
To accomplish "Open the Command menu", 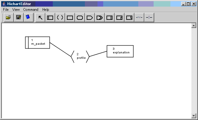I will tap(31, 10).
